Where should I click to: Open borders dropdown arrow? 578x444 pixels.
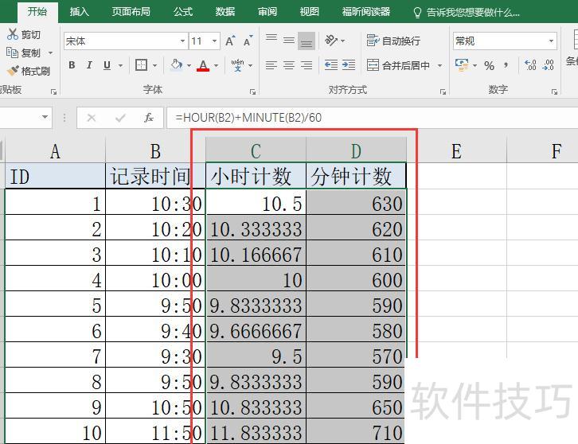pos(154,65)
